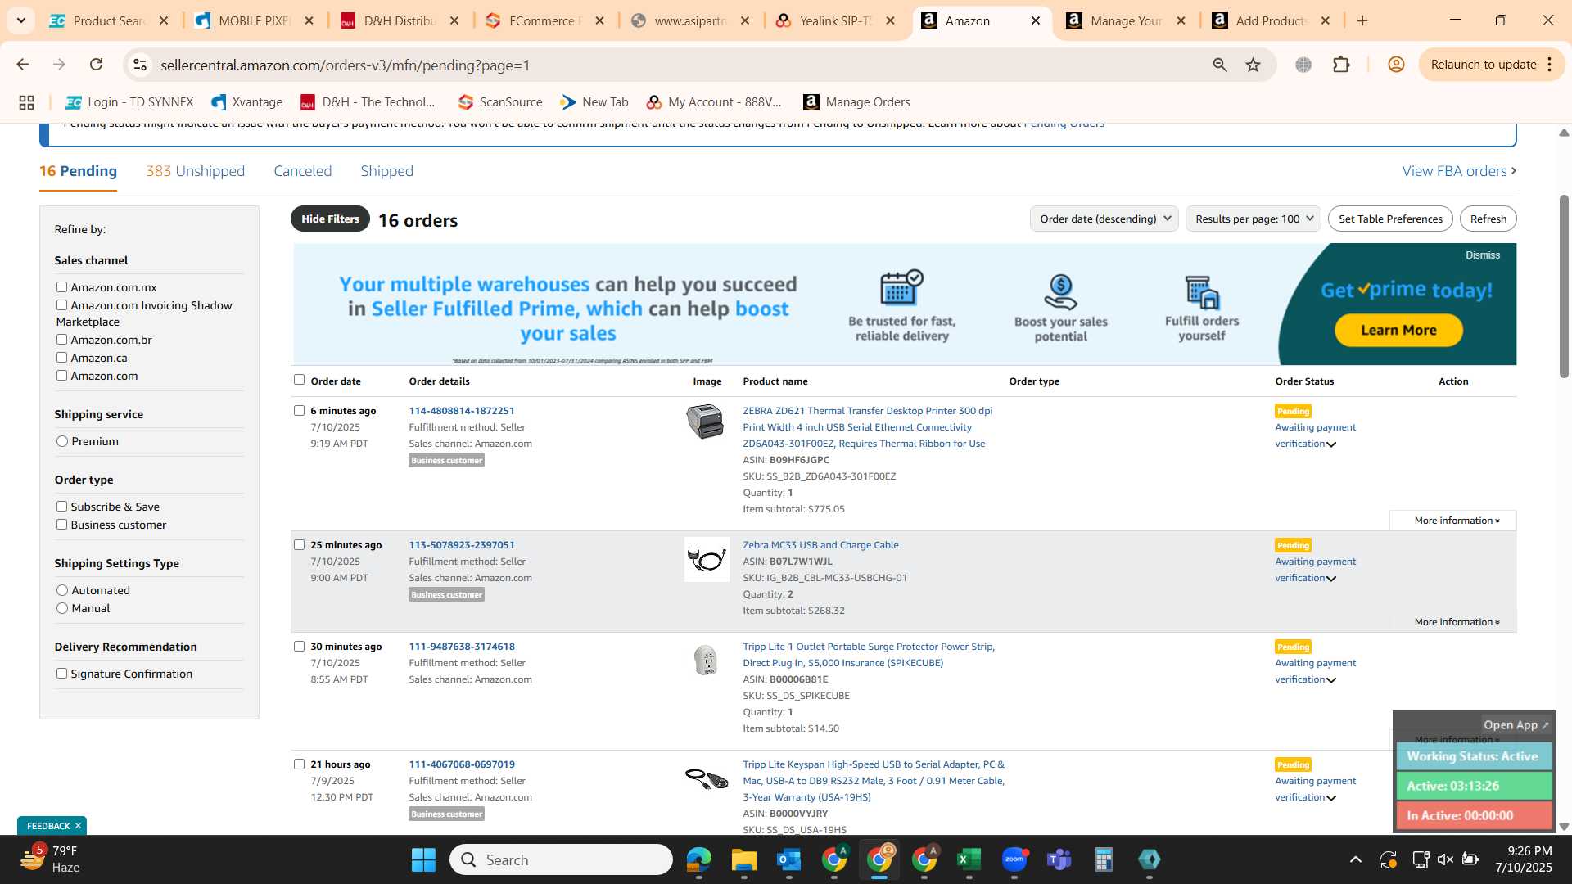
Task: Check the Amazon.com.br sales channel
Action: tap(61, 340)
